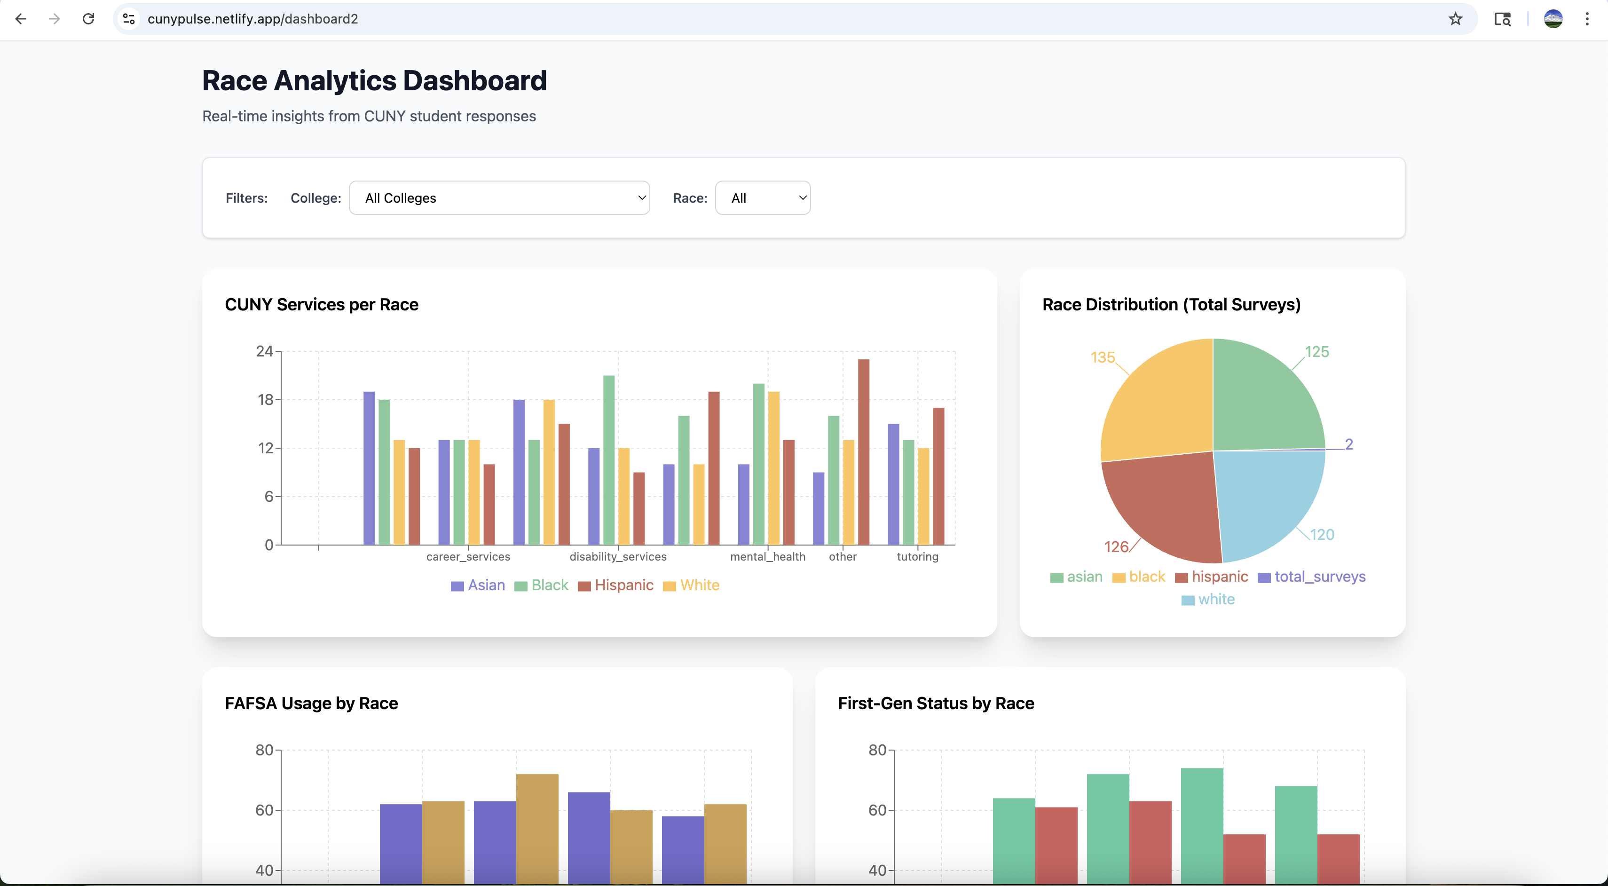The height and width of the screenshot is (886, 1608).
Task: Click the White legend swatch in bar chart
Action: (669, 586)
